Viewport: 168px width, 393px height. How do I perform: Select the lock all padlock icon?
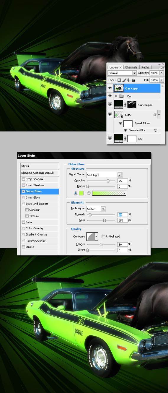pos(133,80)
